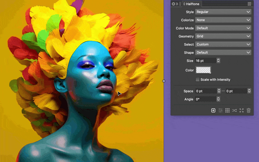This screenshot has width=259, height=162.
Task: Open the Style dropdown set to Regular
Action: click(x=223, y=12)
